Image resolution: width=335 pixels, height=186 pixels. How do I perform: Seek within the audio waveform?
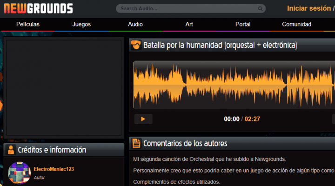click(x=234, y=85)
